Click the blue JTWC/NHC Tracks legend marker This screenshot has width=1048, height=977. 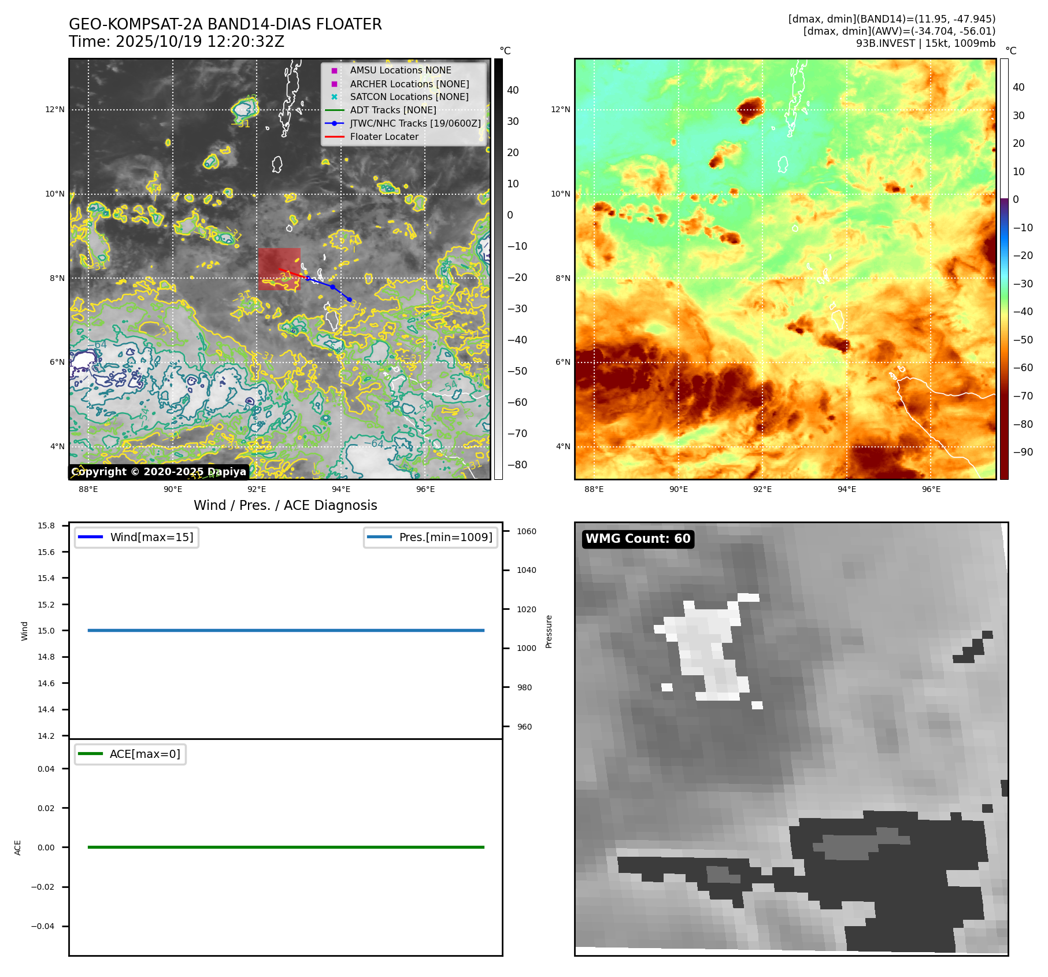[334, 124]
